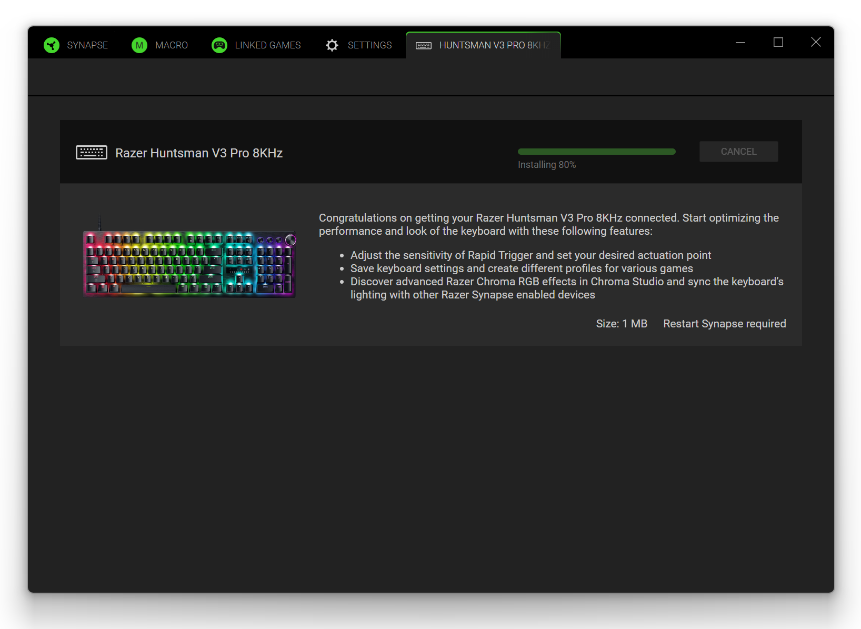Click the keyboard icon beside the device title
This screenshot has width=861, height=629.
[92, 153]
